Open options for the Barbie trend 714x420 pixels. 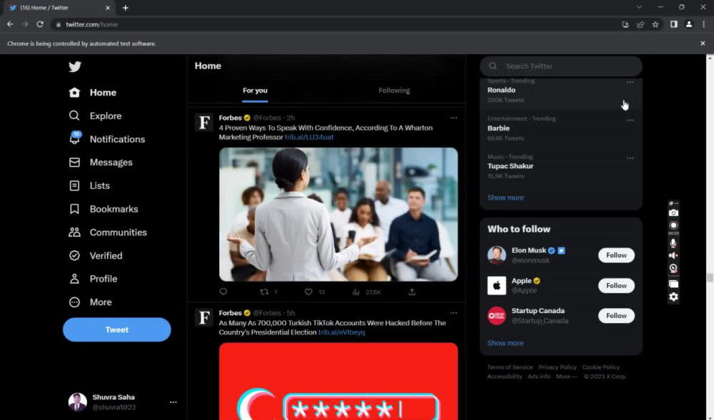[x=630, y=121]
